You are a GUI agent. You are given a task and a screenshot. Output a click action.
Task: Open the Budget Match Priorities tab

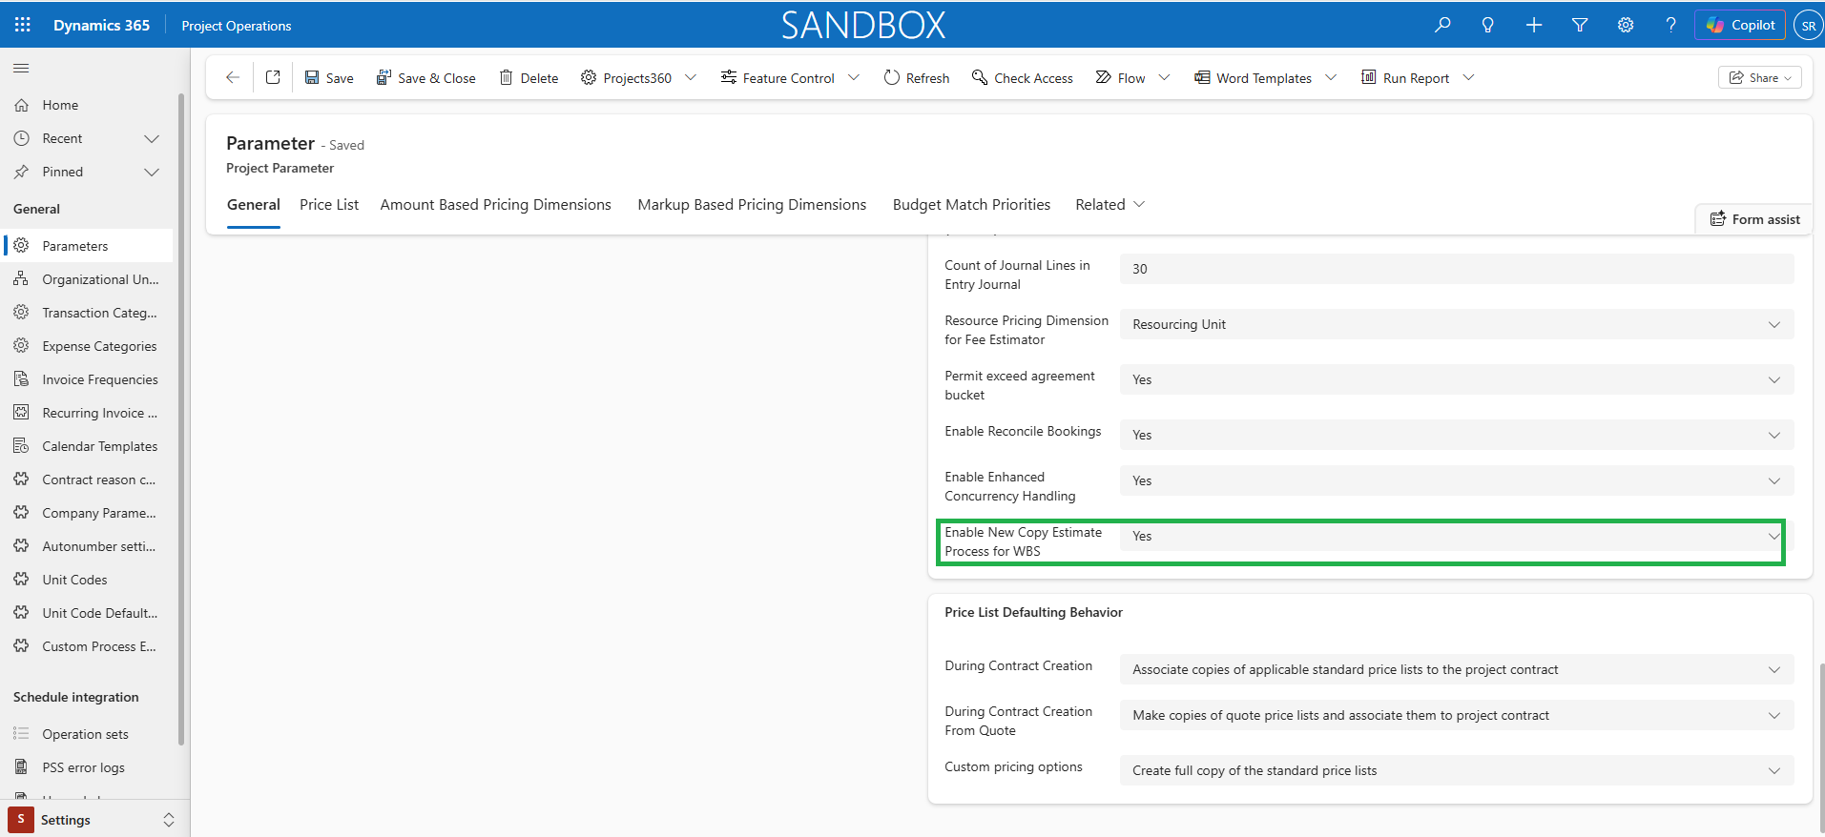point(971,205)
